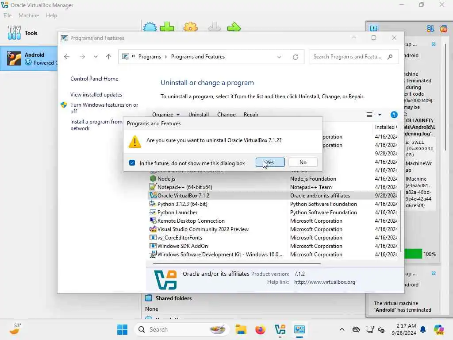Select Python Launcher entry
The image size is (453, 340).
click(177, 212)
